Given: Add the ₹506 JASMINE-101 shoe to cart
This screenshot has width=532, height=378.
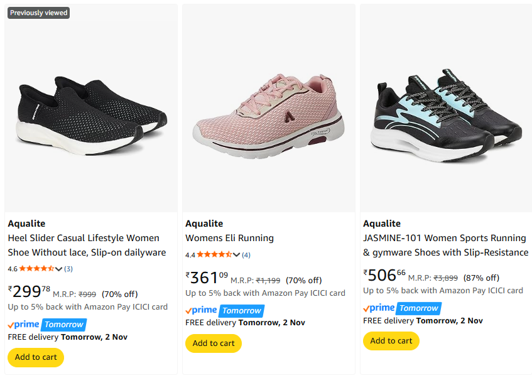Looking at the screenshot, I should (391, 341).
